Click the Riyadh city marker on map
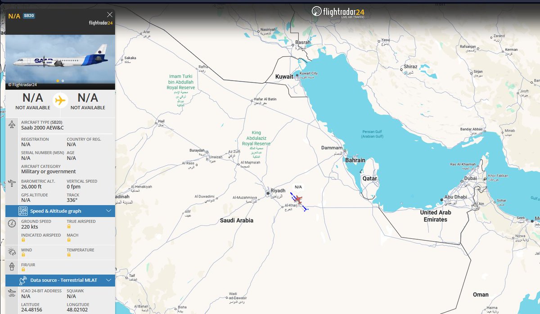The height and width of the screenshot is (314, 540). (267, 193)
